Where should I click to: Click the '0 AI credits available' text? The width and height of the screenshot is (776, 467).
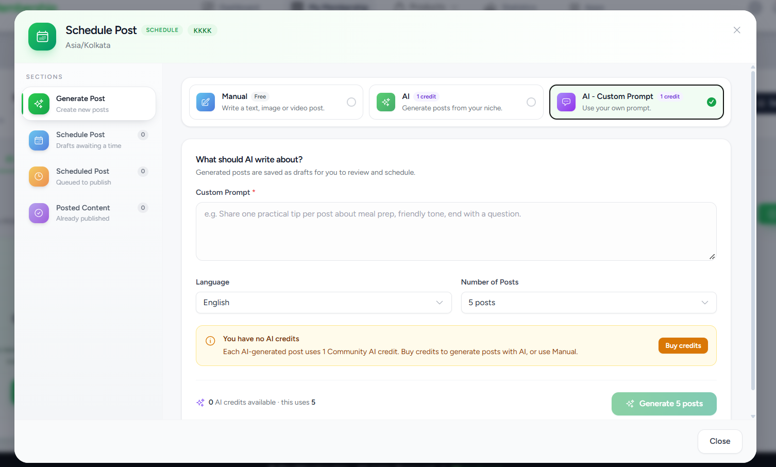[242, 402]
